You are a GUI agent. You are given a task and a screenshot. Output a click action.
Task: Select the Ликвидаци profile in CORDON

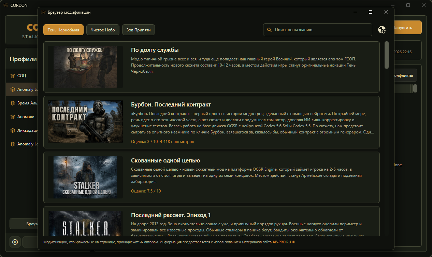pos(22,130)
